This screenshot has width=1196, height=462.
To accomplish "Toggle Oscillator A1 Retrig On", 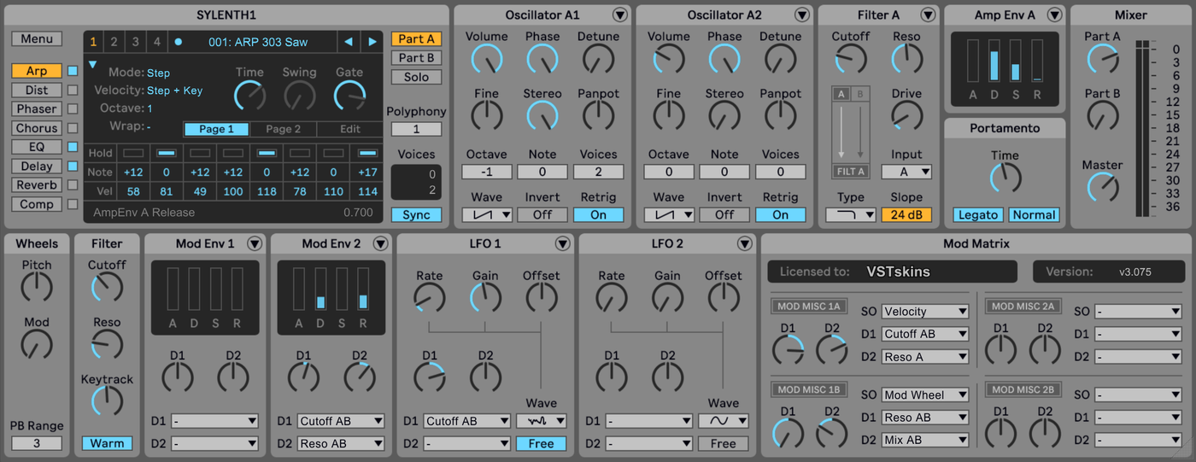I will pyautogui.click(x=598, y=215).
